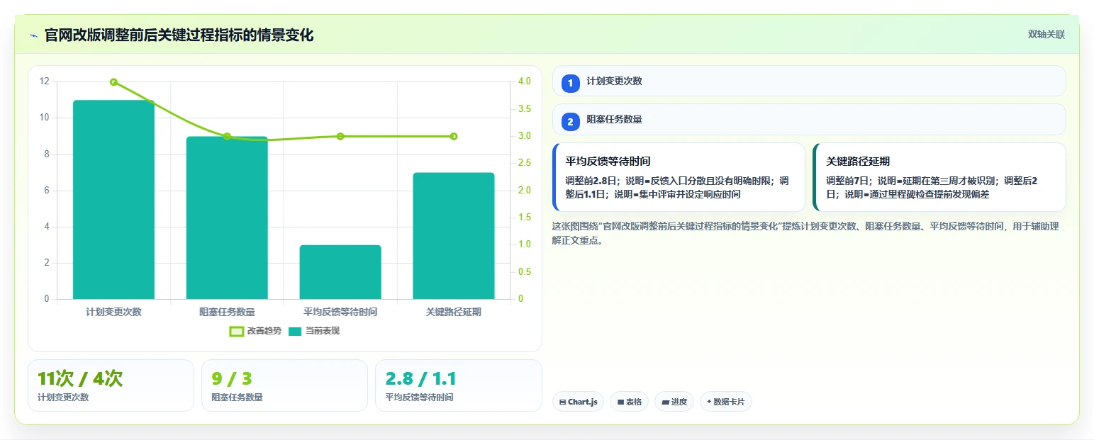The height and width of the screenshot is (440, 1094).
Task: Open list item 计划变更次数 on the right
Action: 809,81
